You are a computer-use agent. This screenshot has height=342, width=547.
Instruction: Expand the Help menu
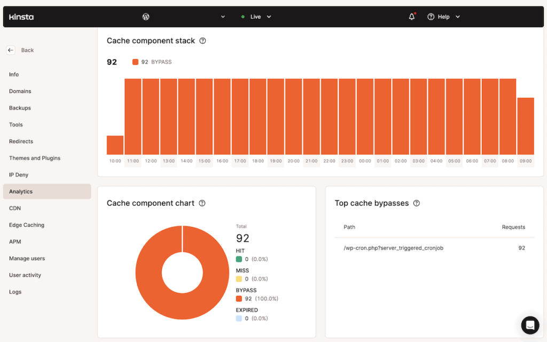tap(444, 17)
